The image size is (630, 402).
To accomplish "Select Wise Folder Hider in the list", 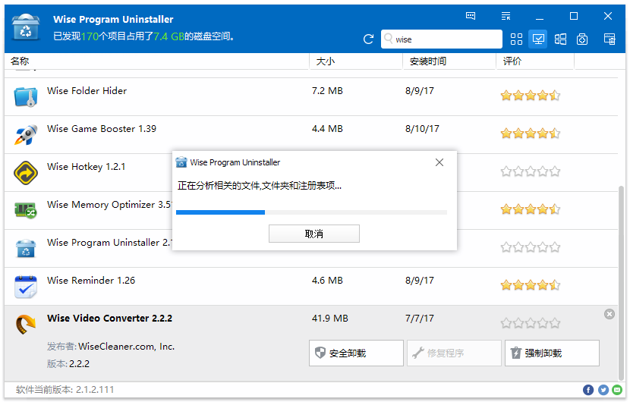I will pos(87,91).
